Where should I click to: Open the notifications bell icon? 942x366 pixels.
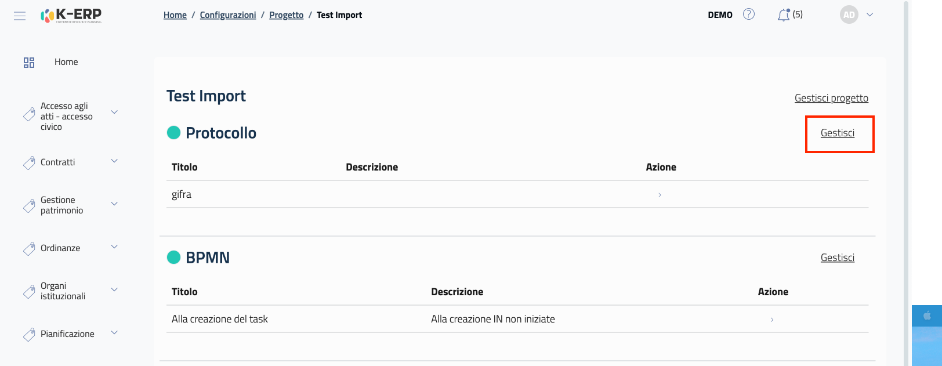click(784, 15)
